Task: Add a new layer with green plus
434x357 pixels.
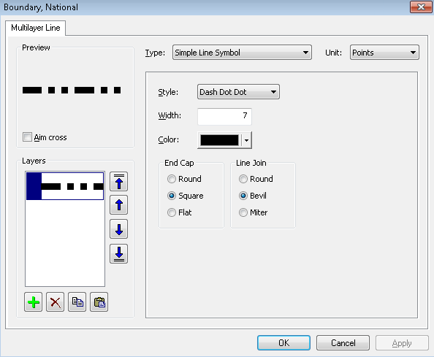Action: pyautogui.click(x=33, y=302)
